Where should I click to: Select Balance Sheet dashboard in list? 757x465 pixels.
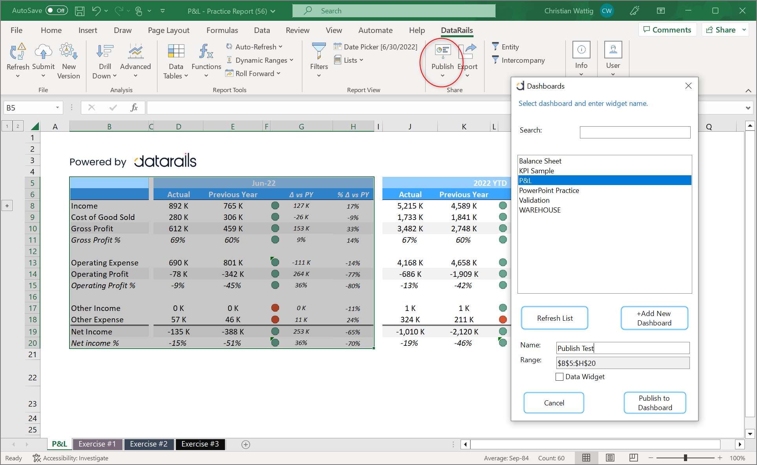click(604, 161)
